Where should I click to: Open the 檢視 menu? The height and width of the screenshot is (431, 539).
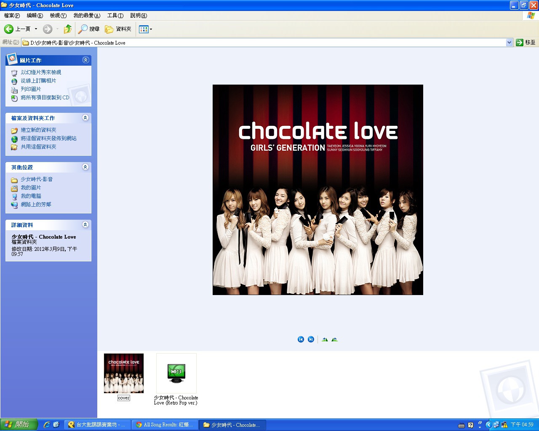click(x=58, y=16)
